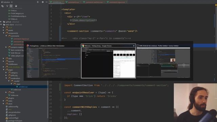Click the Rider icon in switcher title
This screenshot has height=122, width=217.
[28, 46]
